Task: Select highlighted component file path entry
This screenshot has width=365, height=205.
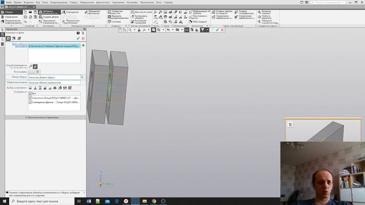Action: [54, 46]
